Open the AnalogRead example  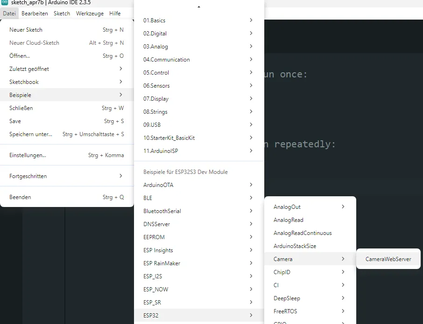pyautogui.click(x=289, y=220)
